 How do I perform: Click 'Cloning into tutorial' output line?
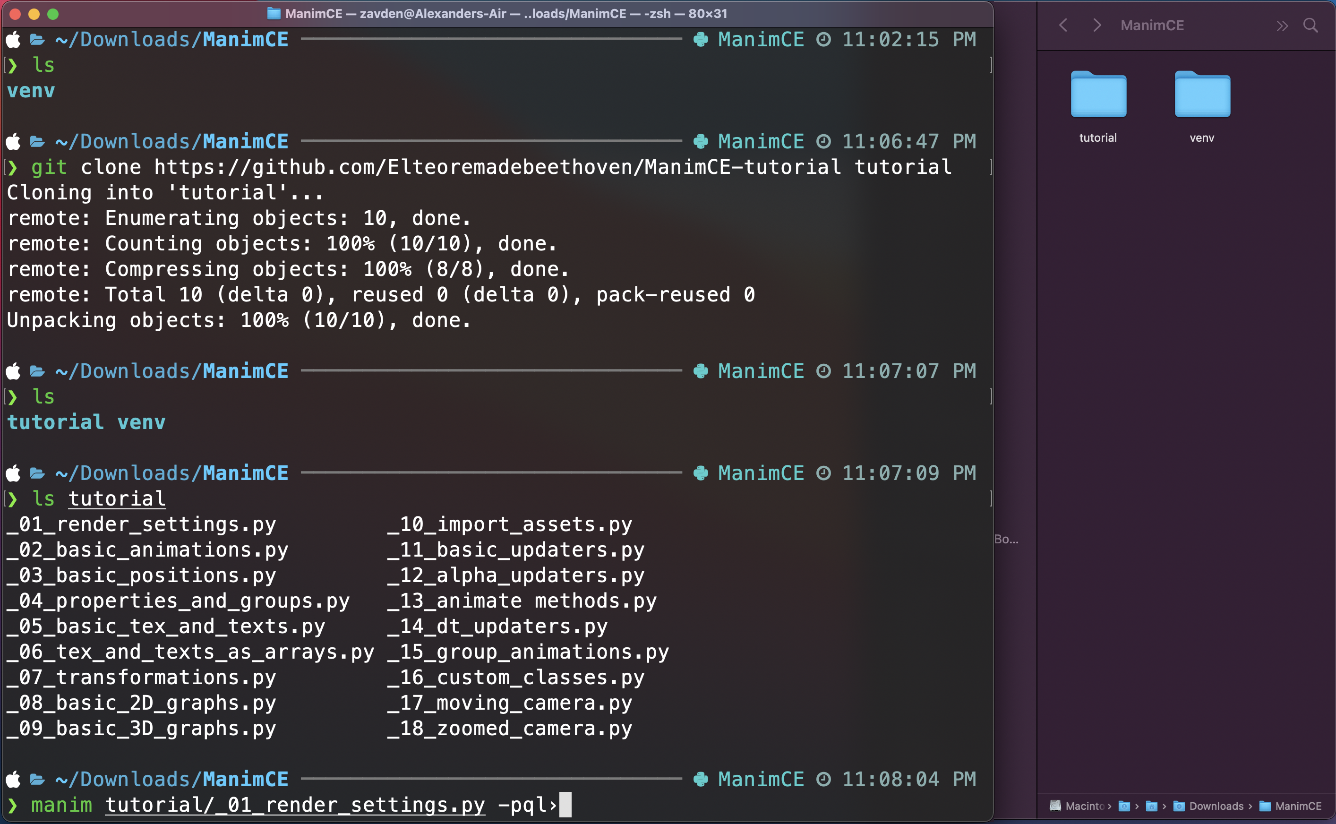pyautogui.click(x=165, y=192)
